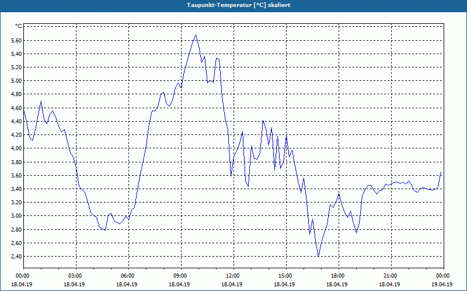
Task: Select the 3,60 y-axis value
Action: tap(16, 176)
